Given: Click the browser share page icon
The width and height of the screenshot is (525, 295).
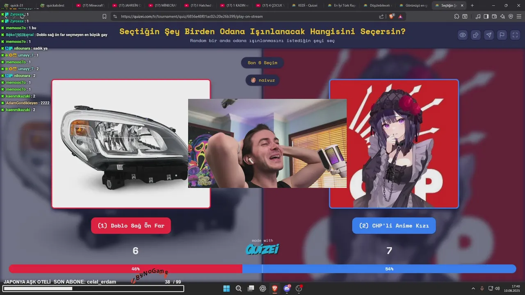Looking at the screenshot, I should click(x=381, y=16).
